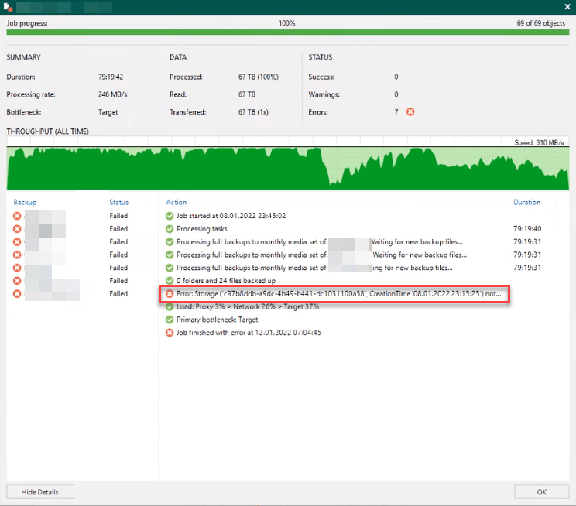Click the error icon beside Job finished with error
576x506 pixels.
[170, 333]
